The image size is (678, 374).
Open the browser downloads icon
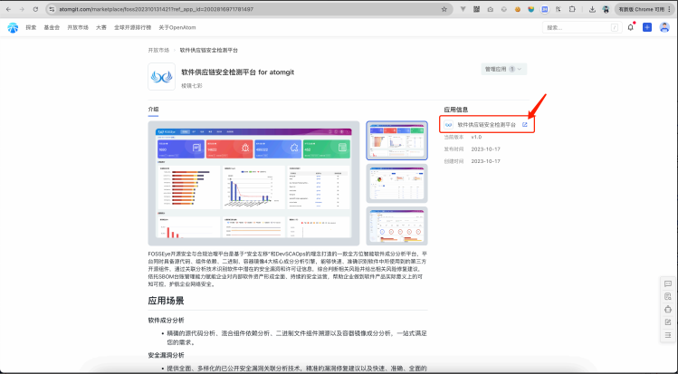pos(592,9)
